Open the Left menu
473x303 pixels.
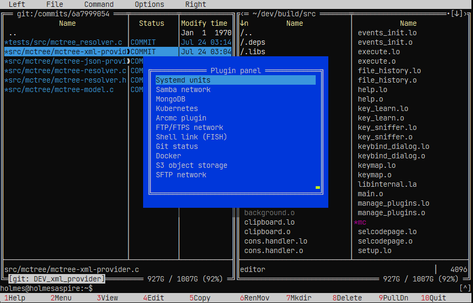(17, 4)
